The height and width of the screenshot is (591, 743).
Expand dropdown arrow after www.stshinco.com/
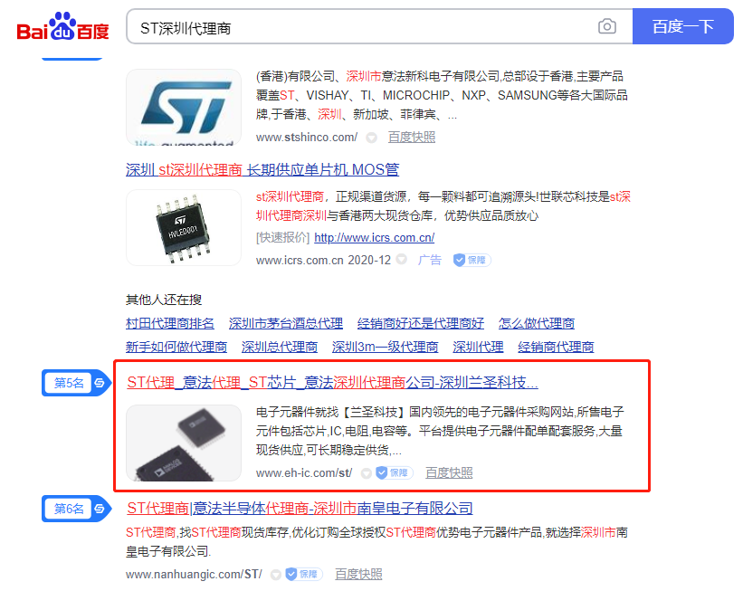click(x=371, y=138)
